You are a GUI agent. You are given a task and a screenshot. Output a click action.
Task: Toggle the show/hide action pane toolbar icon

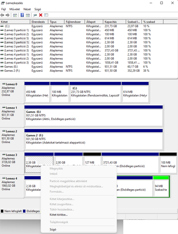point(28,15)
